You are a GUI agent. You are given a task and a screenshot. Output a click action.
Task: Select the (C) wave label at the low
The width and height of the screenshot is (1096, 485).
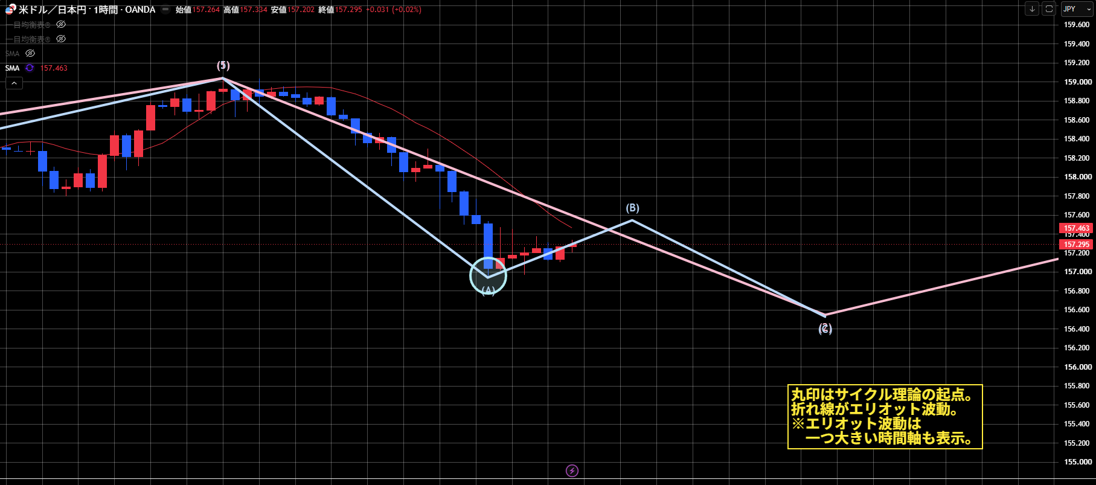coord(825,329)
